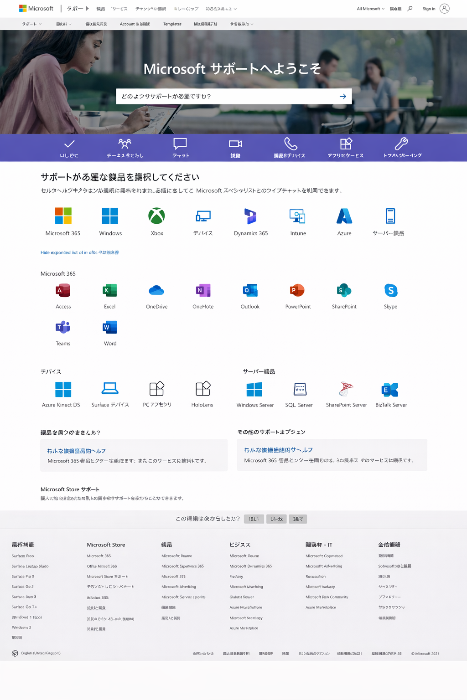Choose the Outlook app icon

point(250,290)
